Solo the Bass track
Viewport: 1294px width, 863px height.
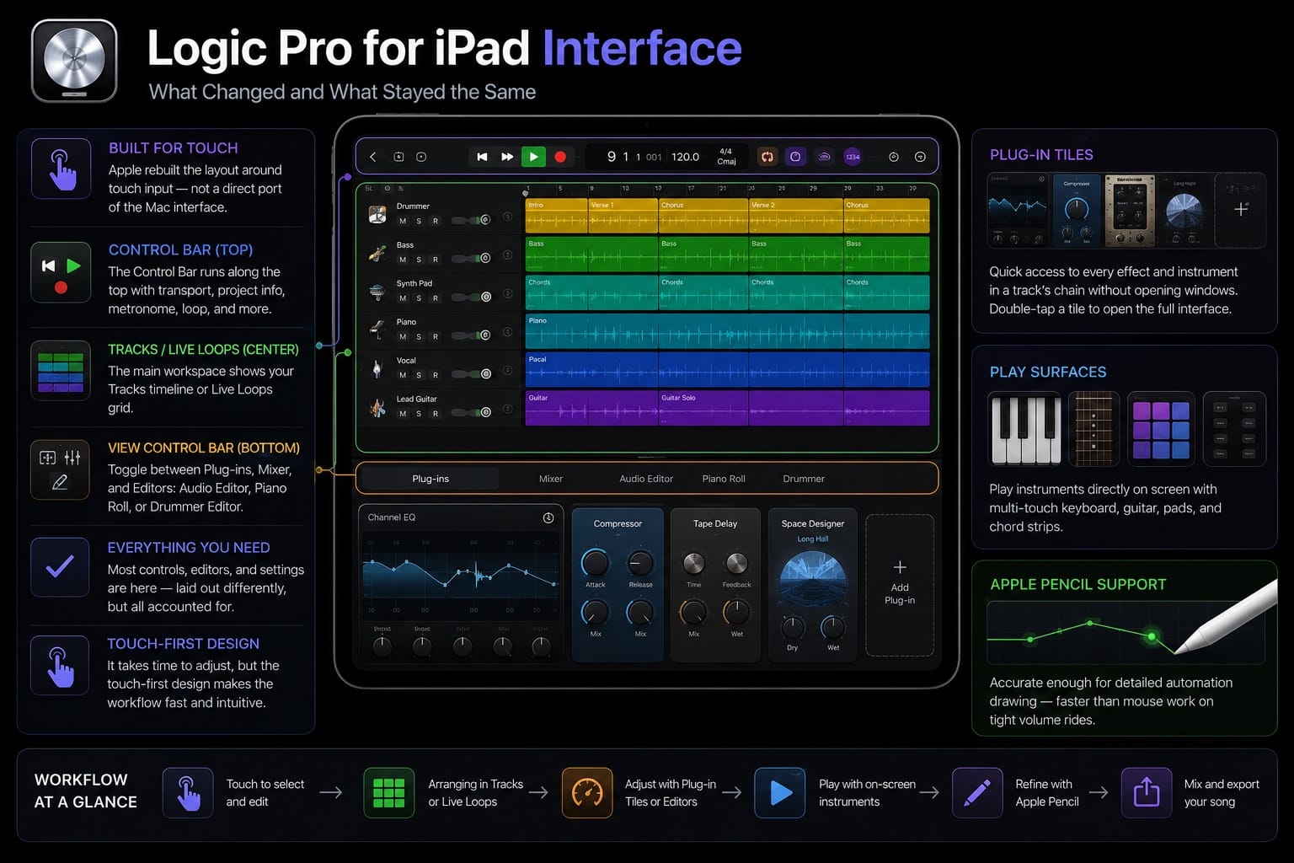[x=419, y=260]
